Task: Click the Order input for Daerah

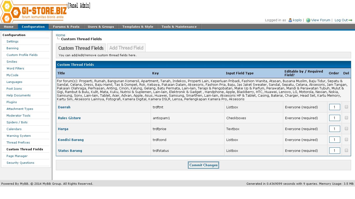Action: [334, 107]
